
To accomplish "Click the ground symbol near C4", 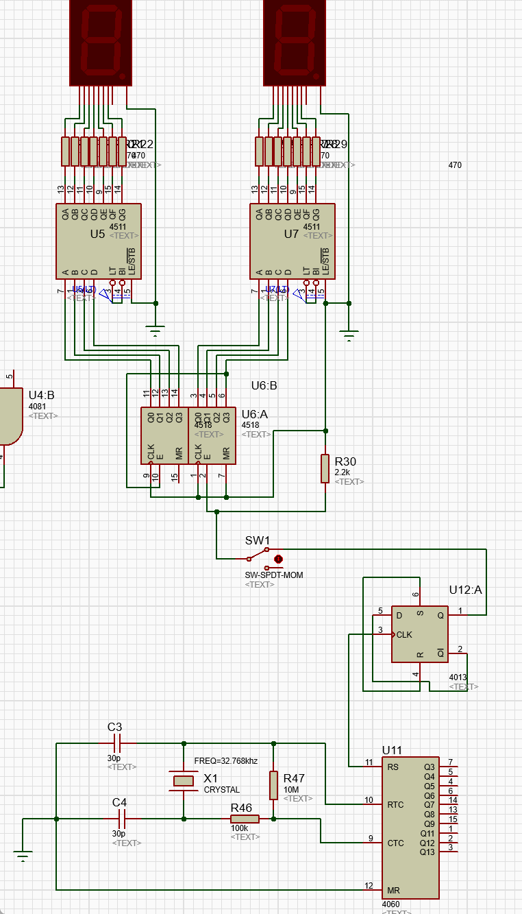I will [x=23, y=854].
